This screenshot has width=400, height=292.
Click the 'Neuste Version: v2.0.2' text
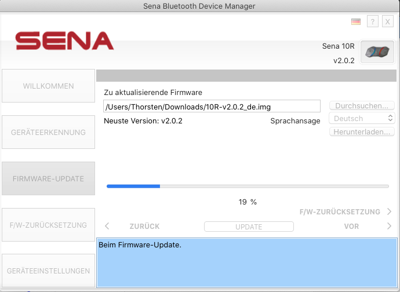point(143,121)
